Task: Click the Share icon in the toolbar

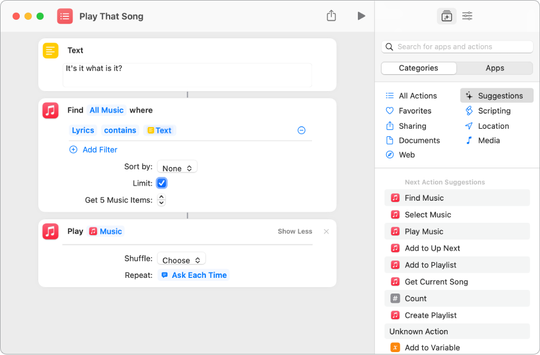Action: click(x=331, y=16)
